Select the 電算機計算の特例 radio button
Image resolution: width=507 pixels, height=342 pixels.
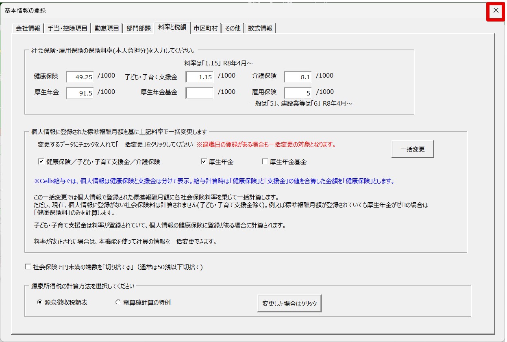(x=118, y=302)
